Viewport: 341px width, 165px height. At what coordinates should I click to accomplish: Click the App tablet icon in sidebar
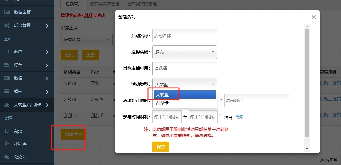(6, 131)
